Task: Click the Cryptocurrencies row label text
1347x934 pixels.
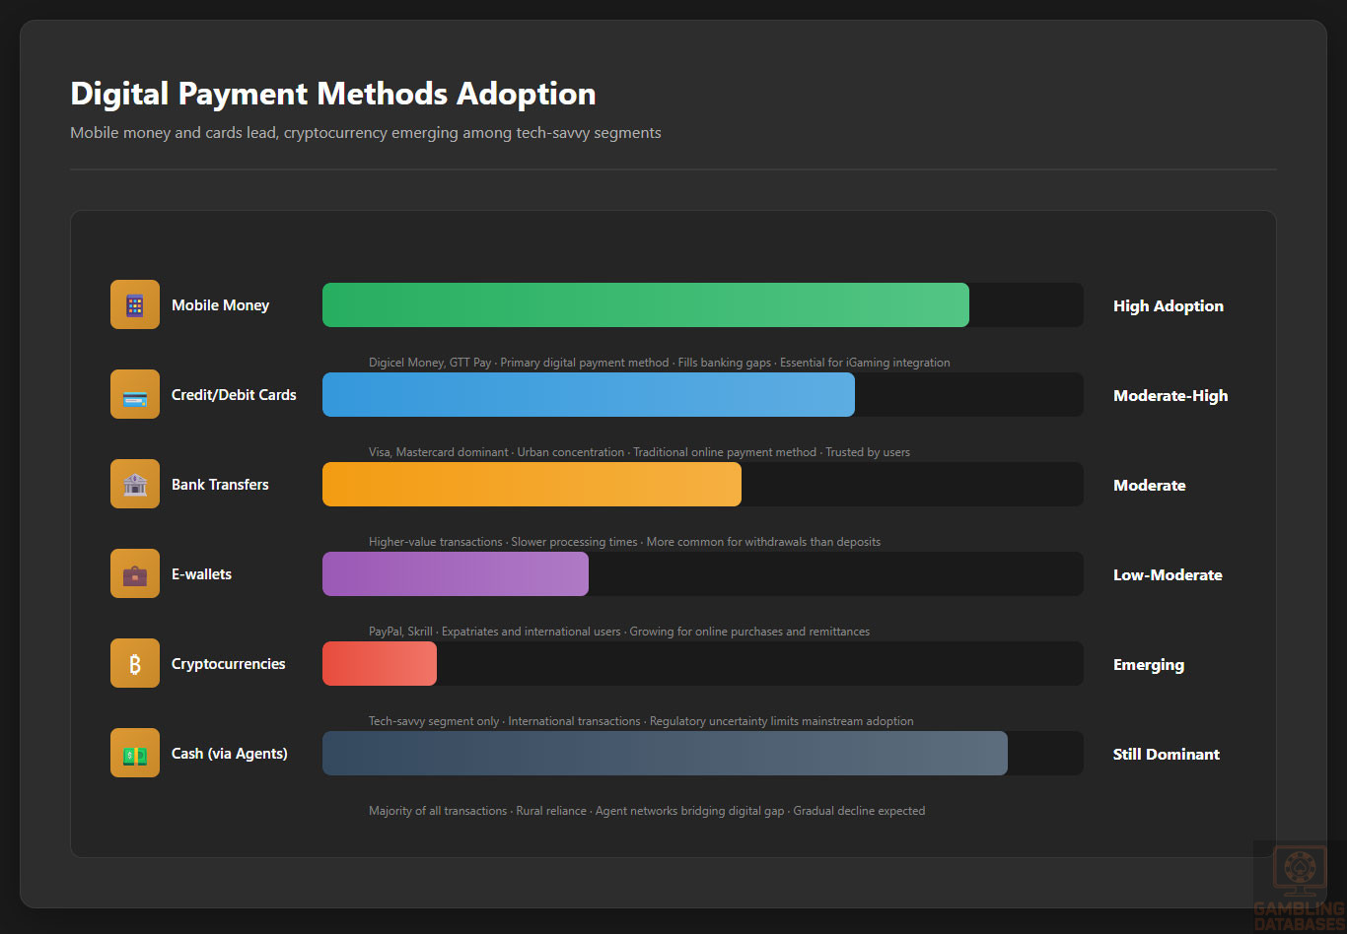Action: click(x=228, y=664)
